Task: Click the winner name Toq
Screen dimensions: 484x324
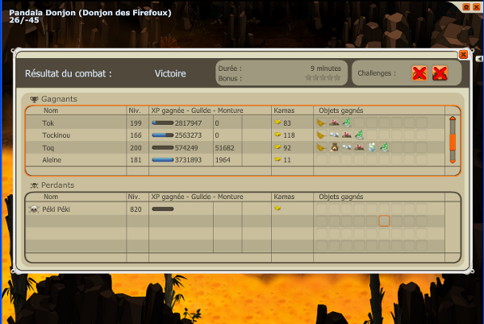Action: click(48, 148)
